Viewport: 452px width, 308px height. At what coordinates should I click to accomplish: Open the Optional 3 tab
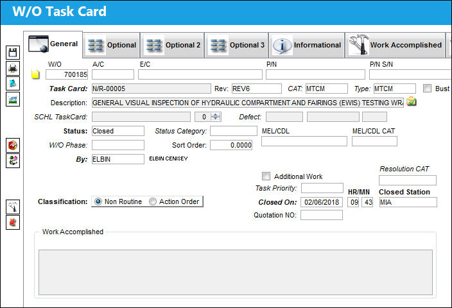pyautogui.click(x=237, y=45)
